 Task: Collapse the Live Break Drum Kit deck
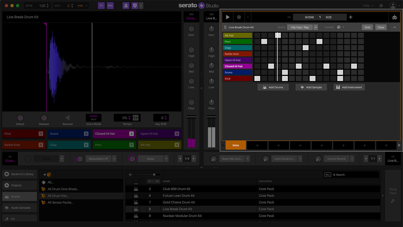click(x=394, y=27)
